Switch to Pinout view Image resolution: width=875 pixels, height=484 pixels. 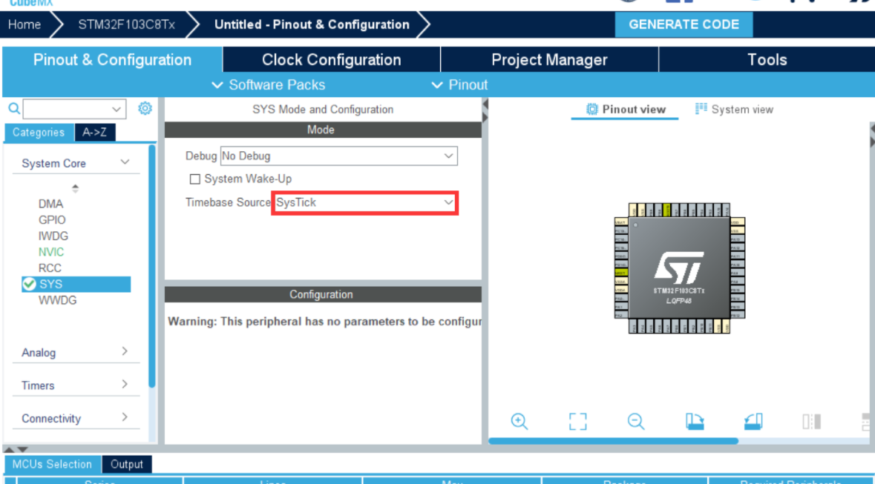click(x=625, y=109)
